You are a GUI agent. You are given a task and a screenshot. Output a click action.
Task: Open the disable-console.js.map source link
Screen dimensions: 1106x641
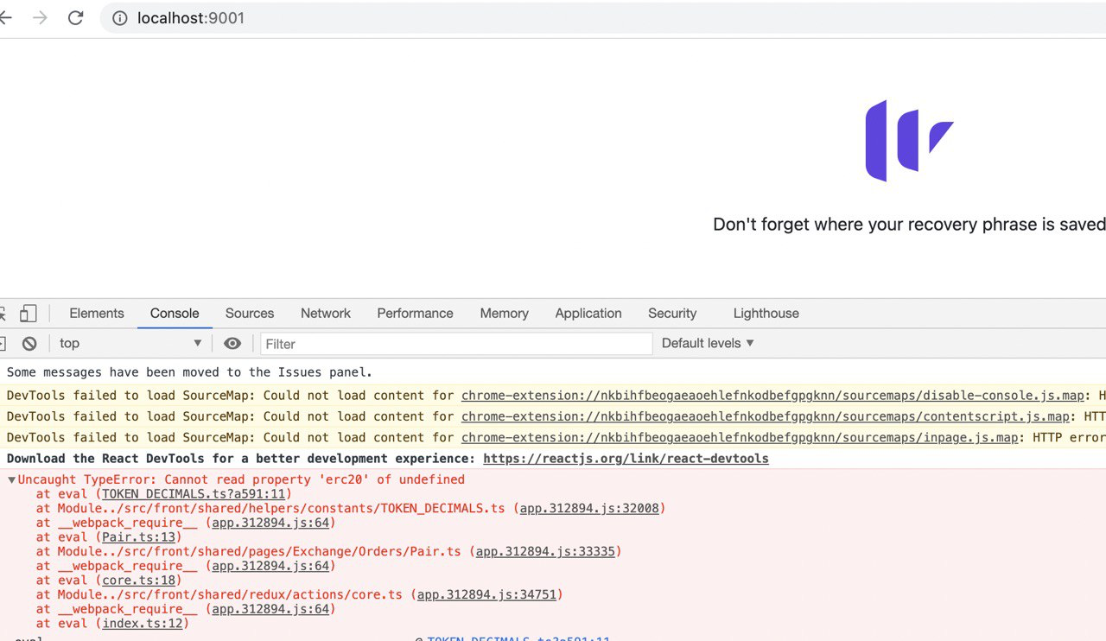pyautogui.click(x=772, y=396)
